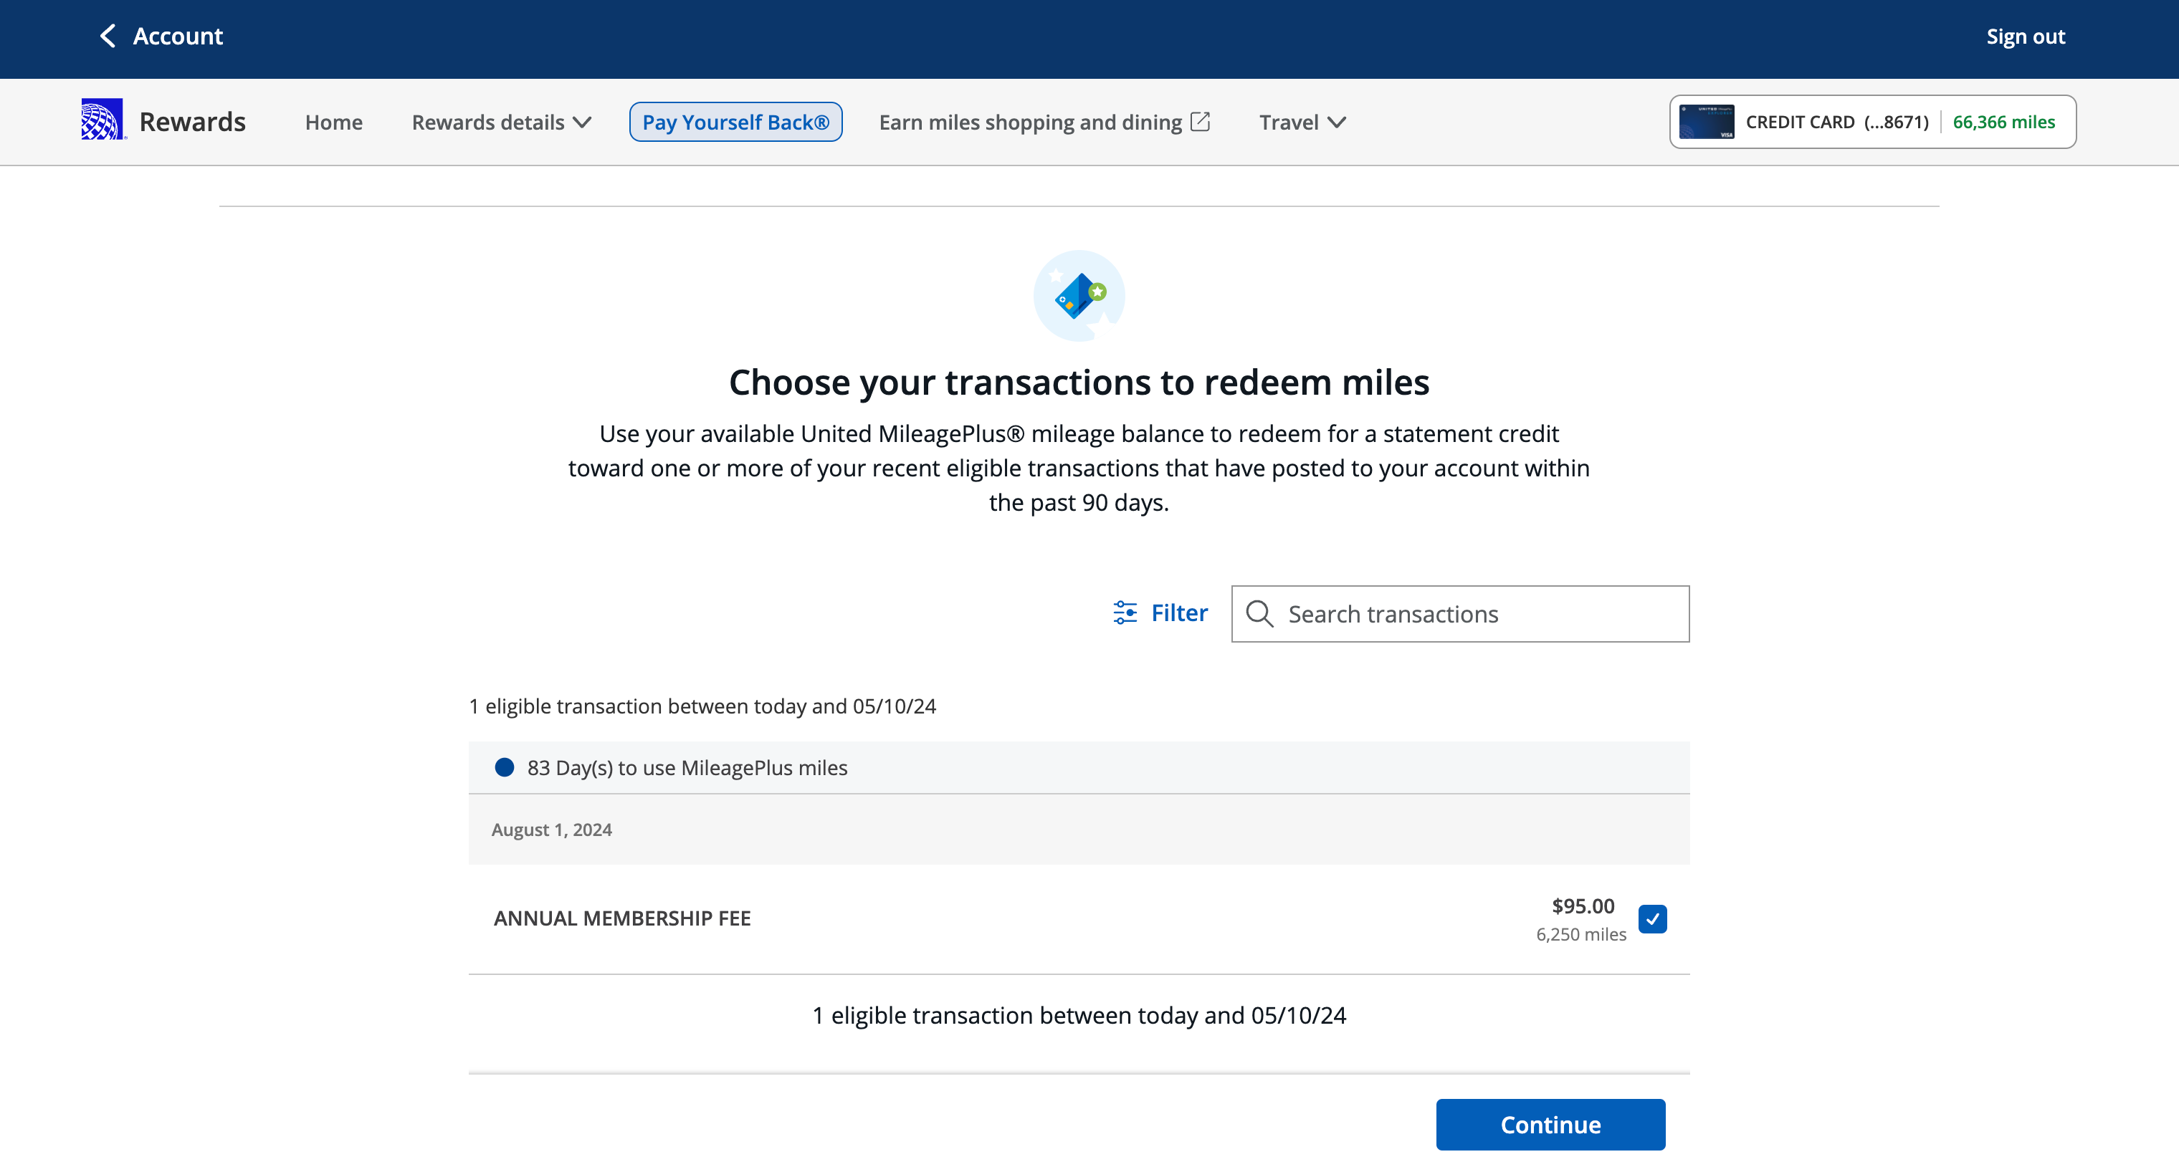
Task: Click the 66,366 miles balance
Action: 2003,122
